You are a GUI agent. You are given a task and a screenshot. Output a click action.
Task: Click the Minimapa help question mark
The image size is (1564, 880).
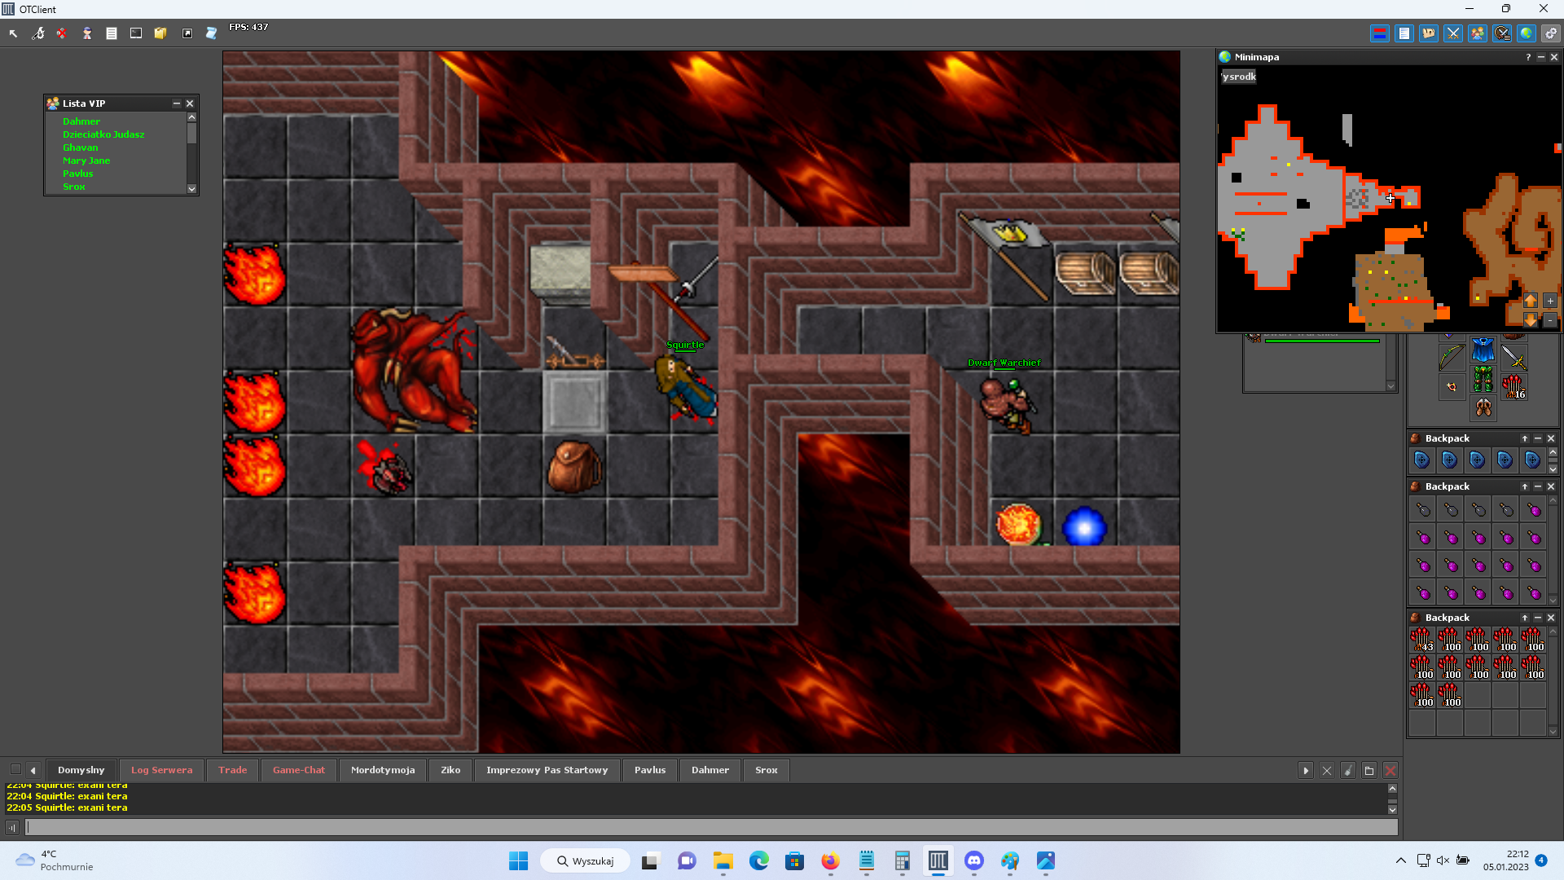[x=1528, y=57]
